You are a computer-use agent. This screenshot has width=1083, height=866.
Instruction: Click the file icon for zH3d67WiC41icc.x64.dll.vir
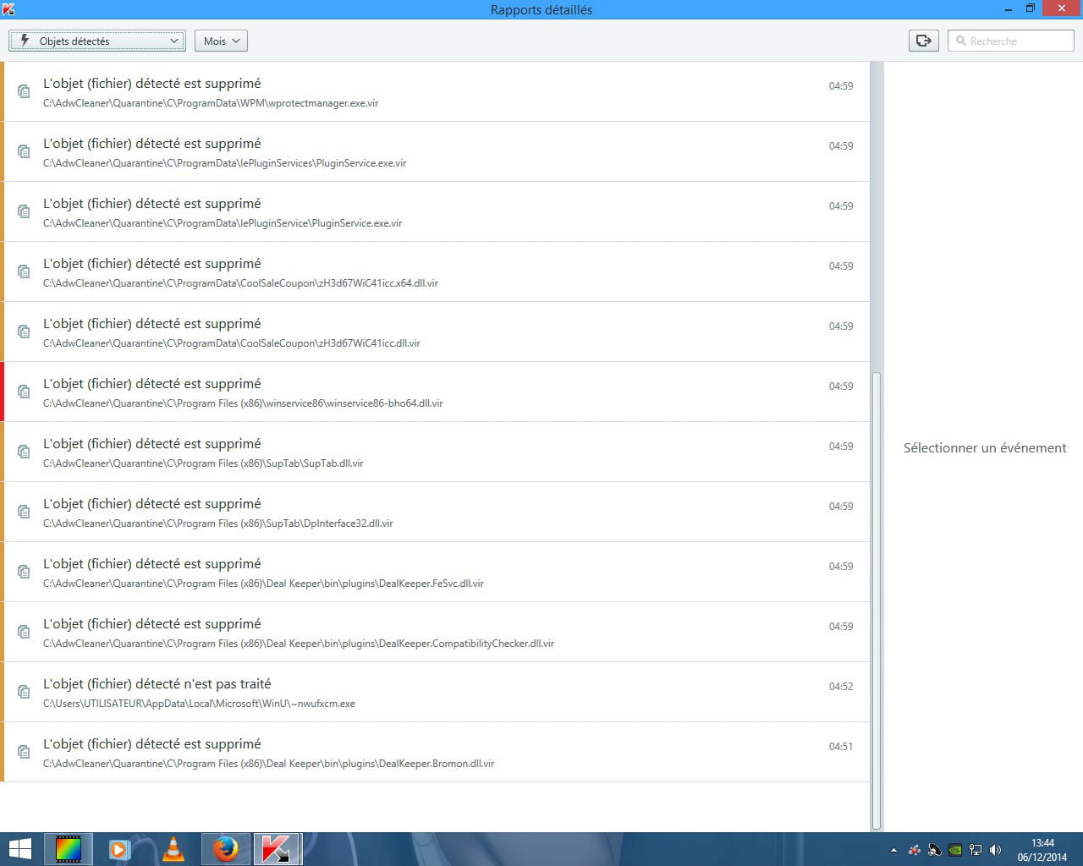(x=24, y=271)
